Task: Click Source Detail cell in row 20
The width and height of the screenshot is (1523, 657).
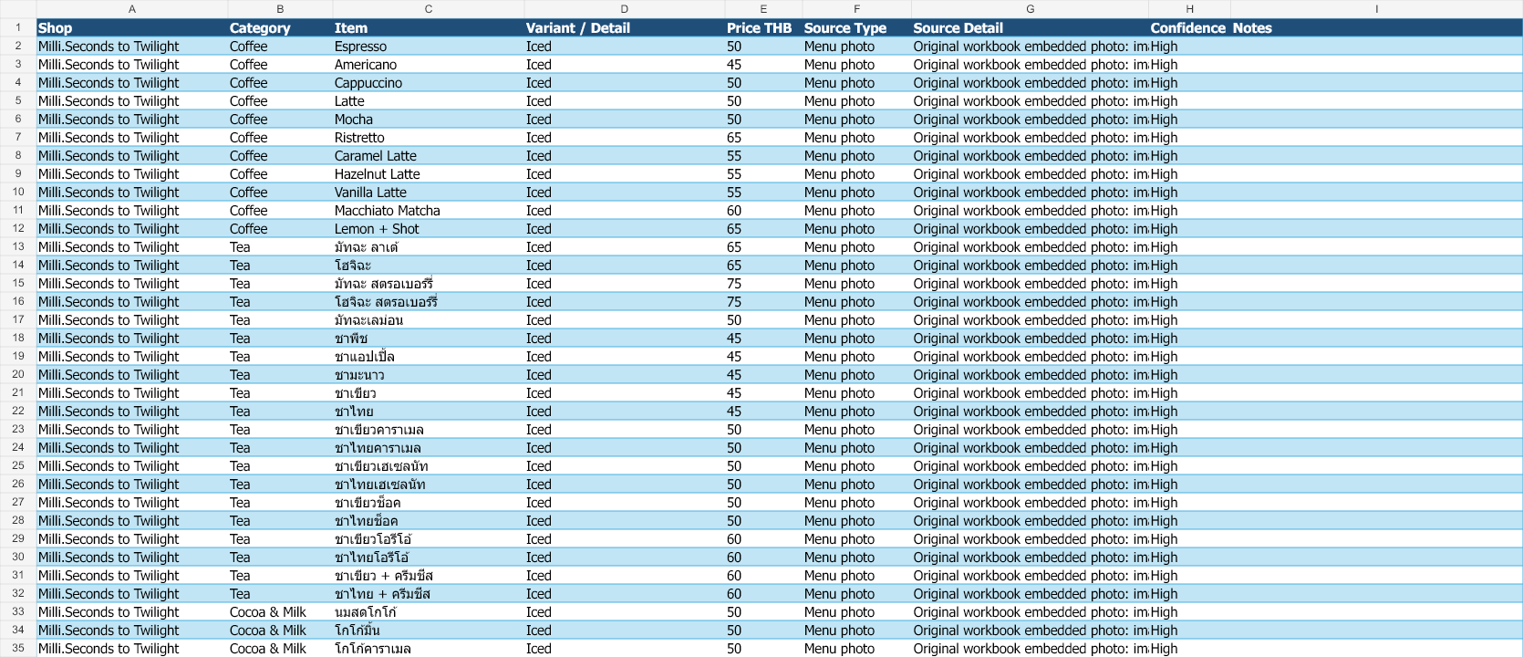Action: [x=1031, y=375]
